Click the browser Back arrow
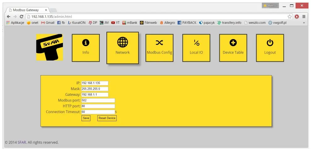Screen dimensions: 311x150 (x=8, y=17)
